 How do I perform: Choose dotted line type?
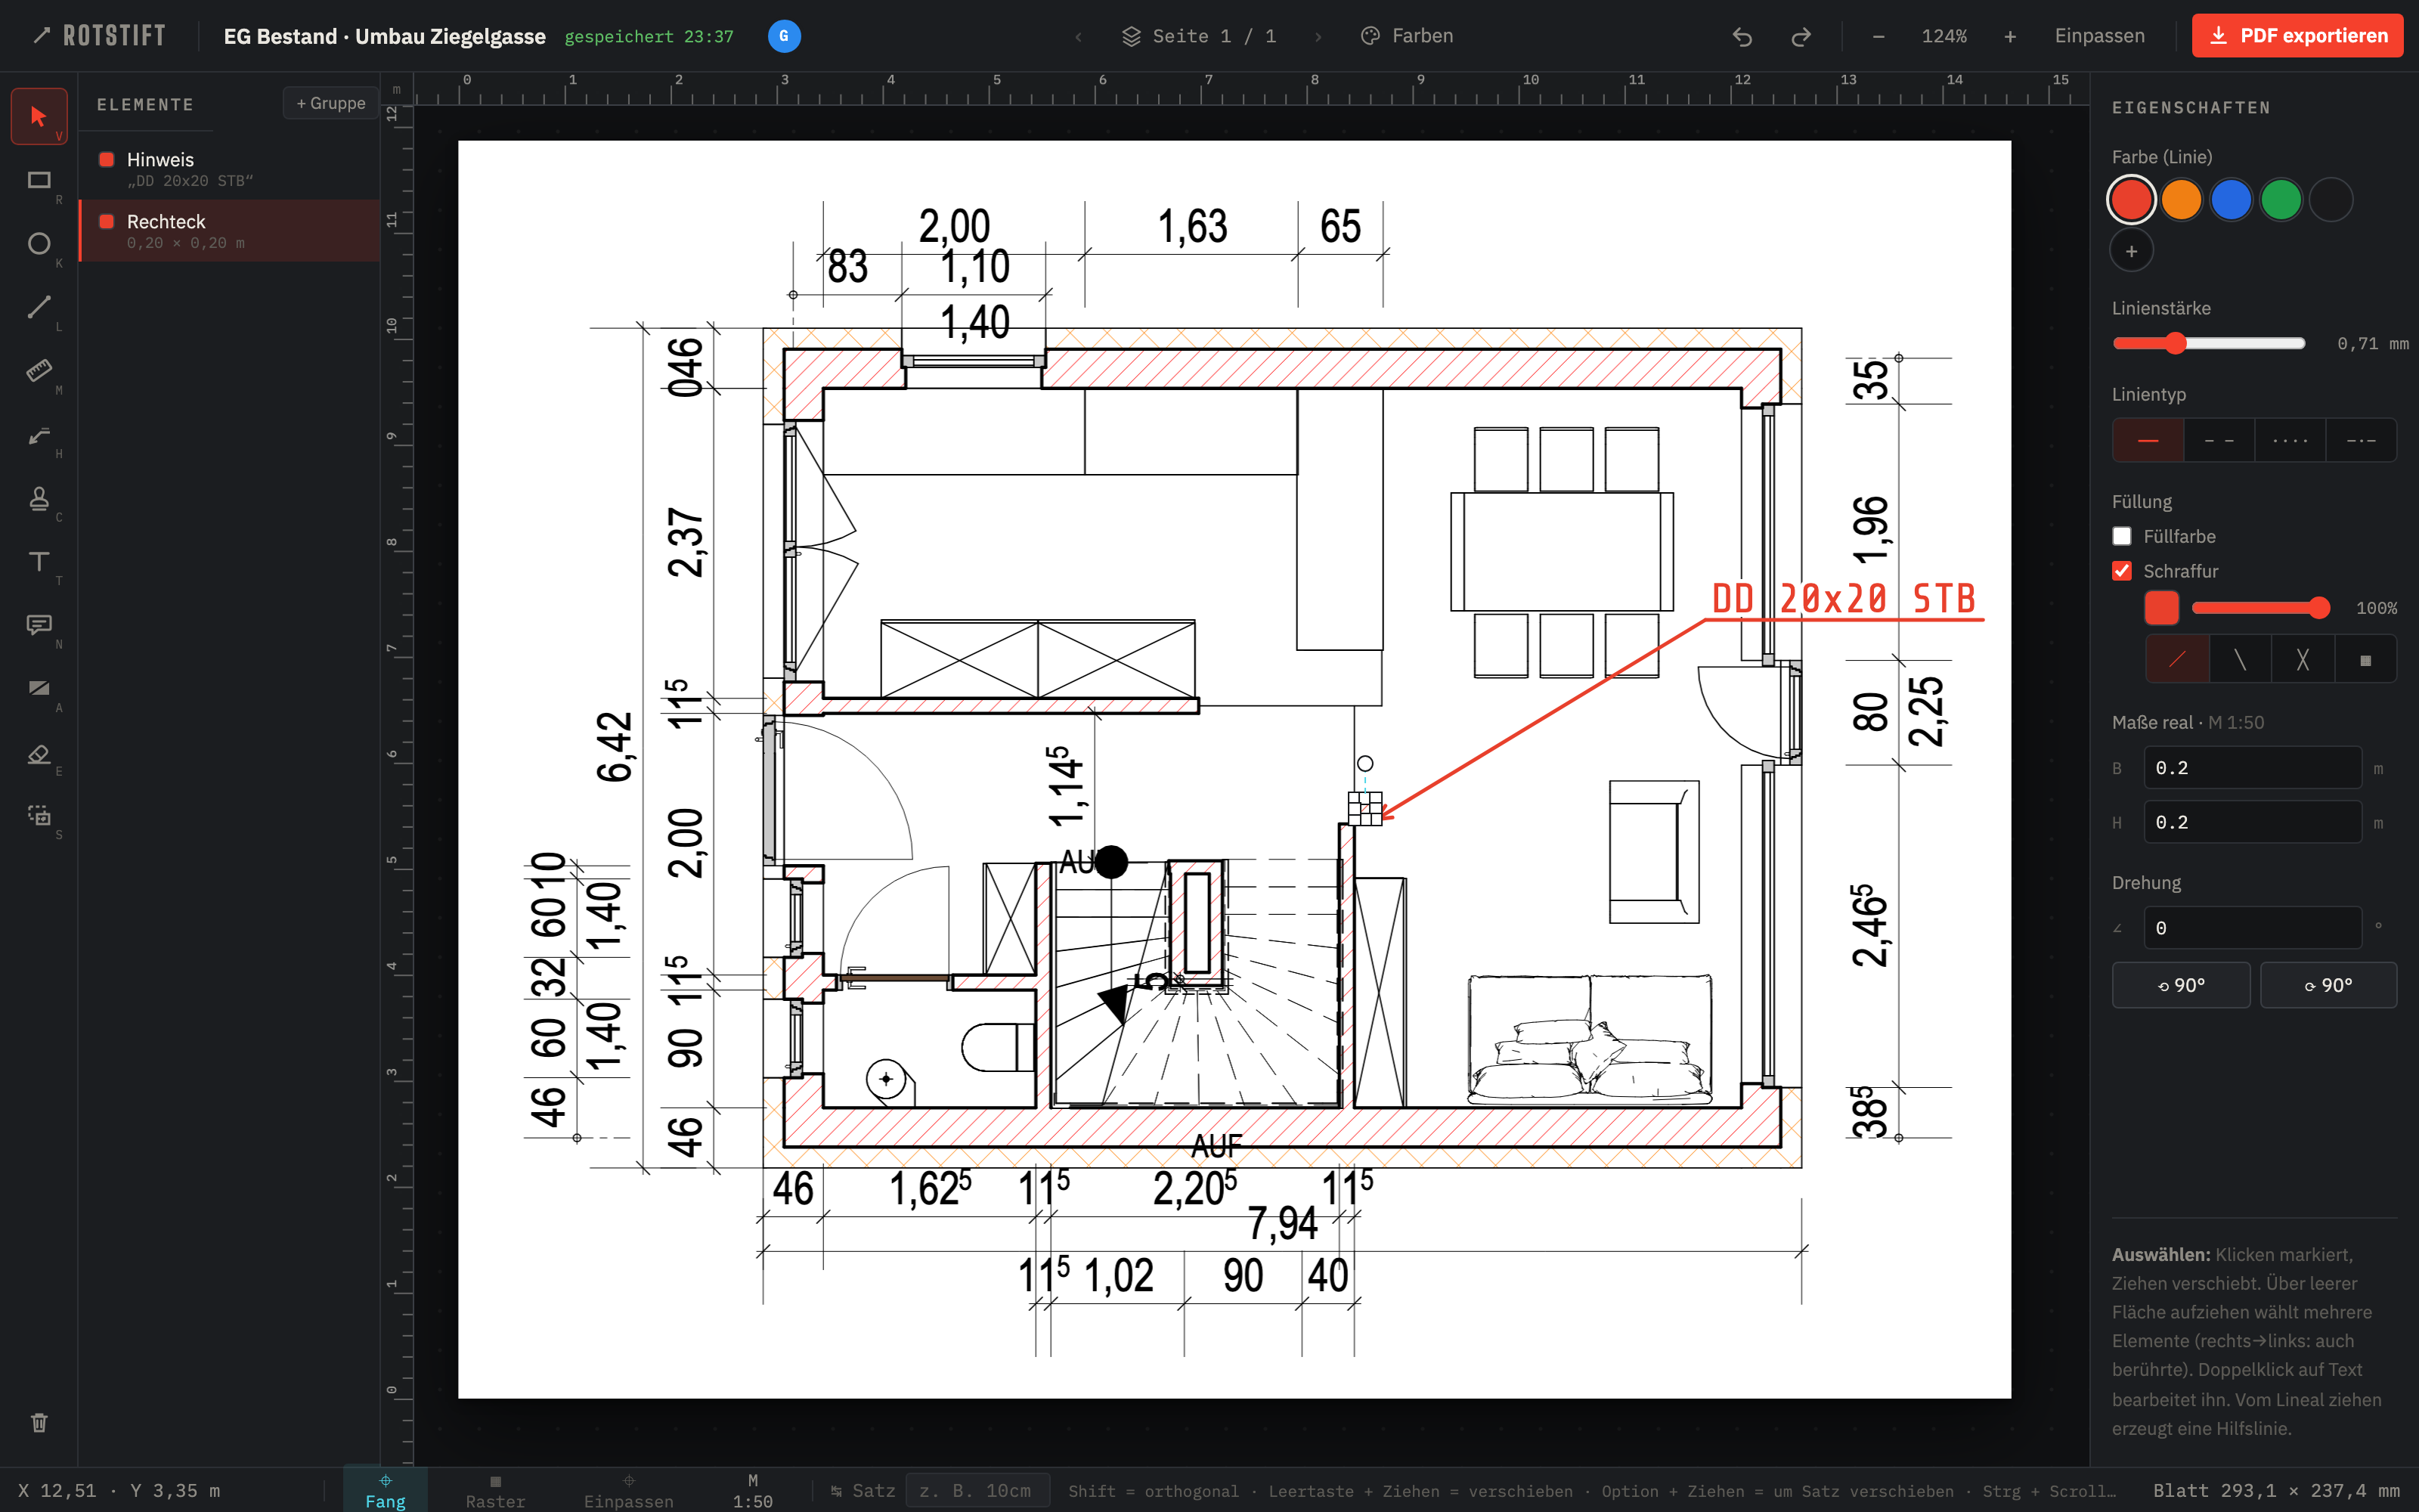coord(2290,440)
